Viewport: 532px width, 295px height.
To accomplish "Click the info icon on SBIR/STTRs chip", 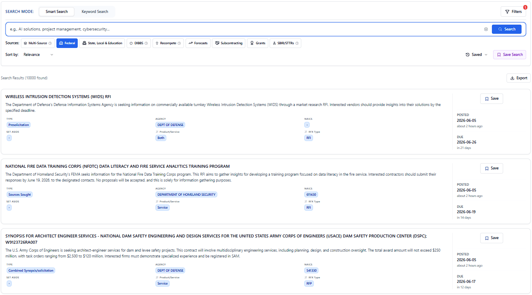I will pyautogui.click(x=297, y=43).
